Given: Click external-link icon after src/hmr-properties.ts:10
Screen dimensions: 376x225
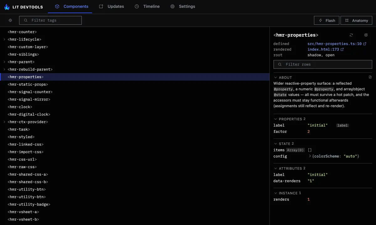Looking at the screenshot, I should pos(365,44).
